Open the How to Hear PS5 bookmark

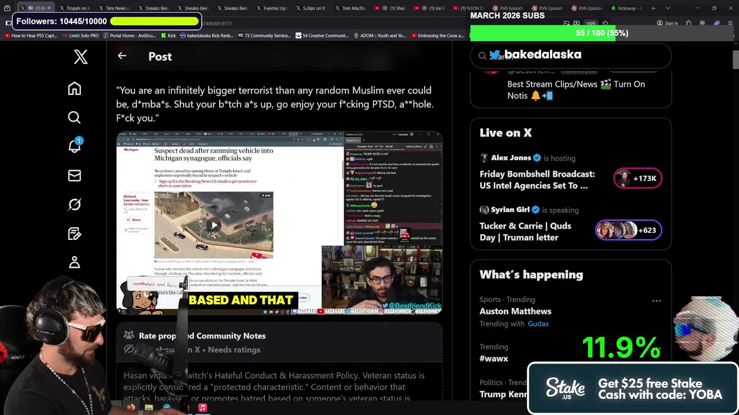click(x=31, y=36)
